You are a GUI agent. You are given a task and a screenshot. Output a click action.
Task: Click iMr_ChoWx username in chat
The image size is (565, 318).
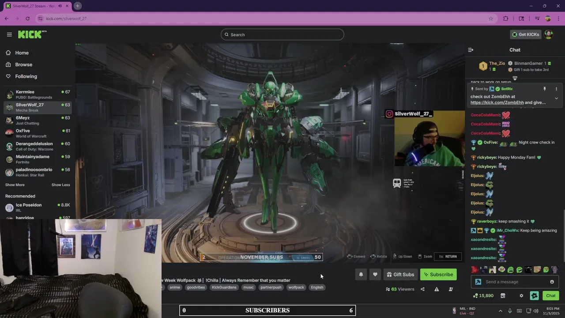507,231
